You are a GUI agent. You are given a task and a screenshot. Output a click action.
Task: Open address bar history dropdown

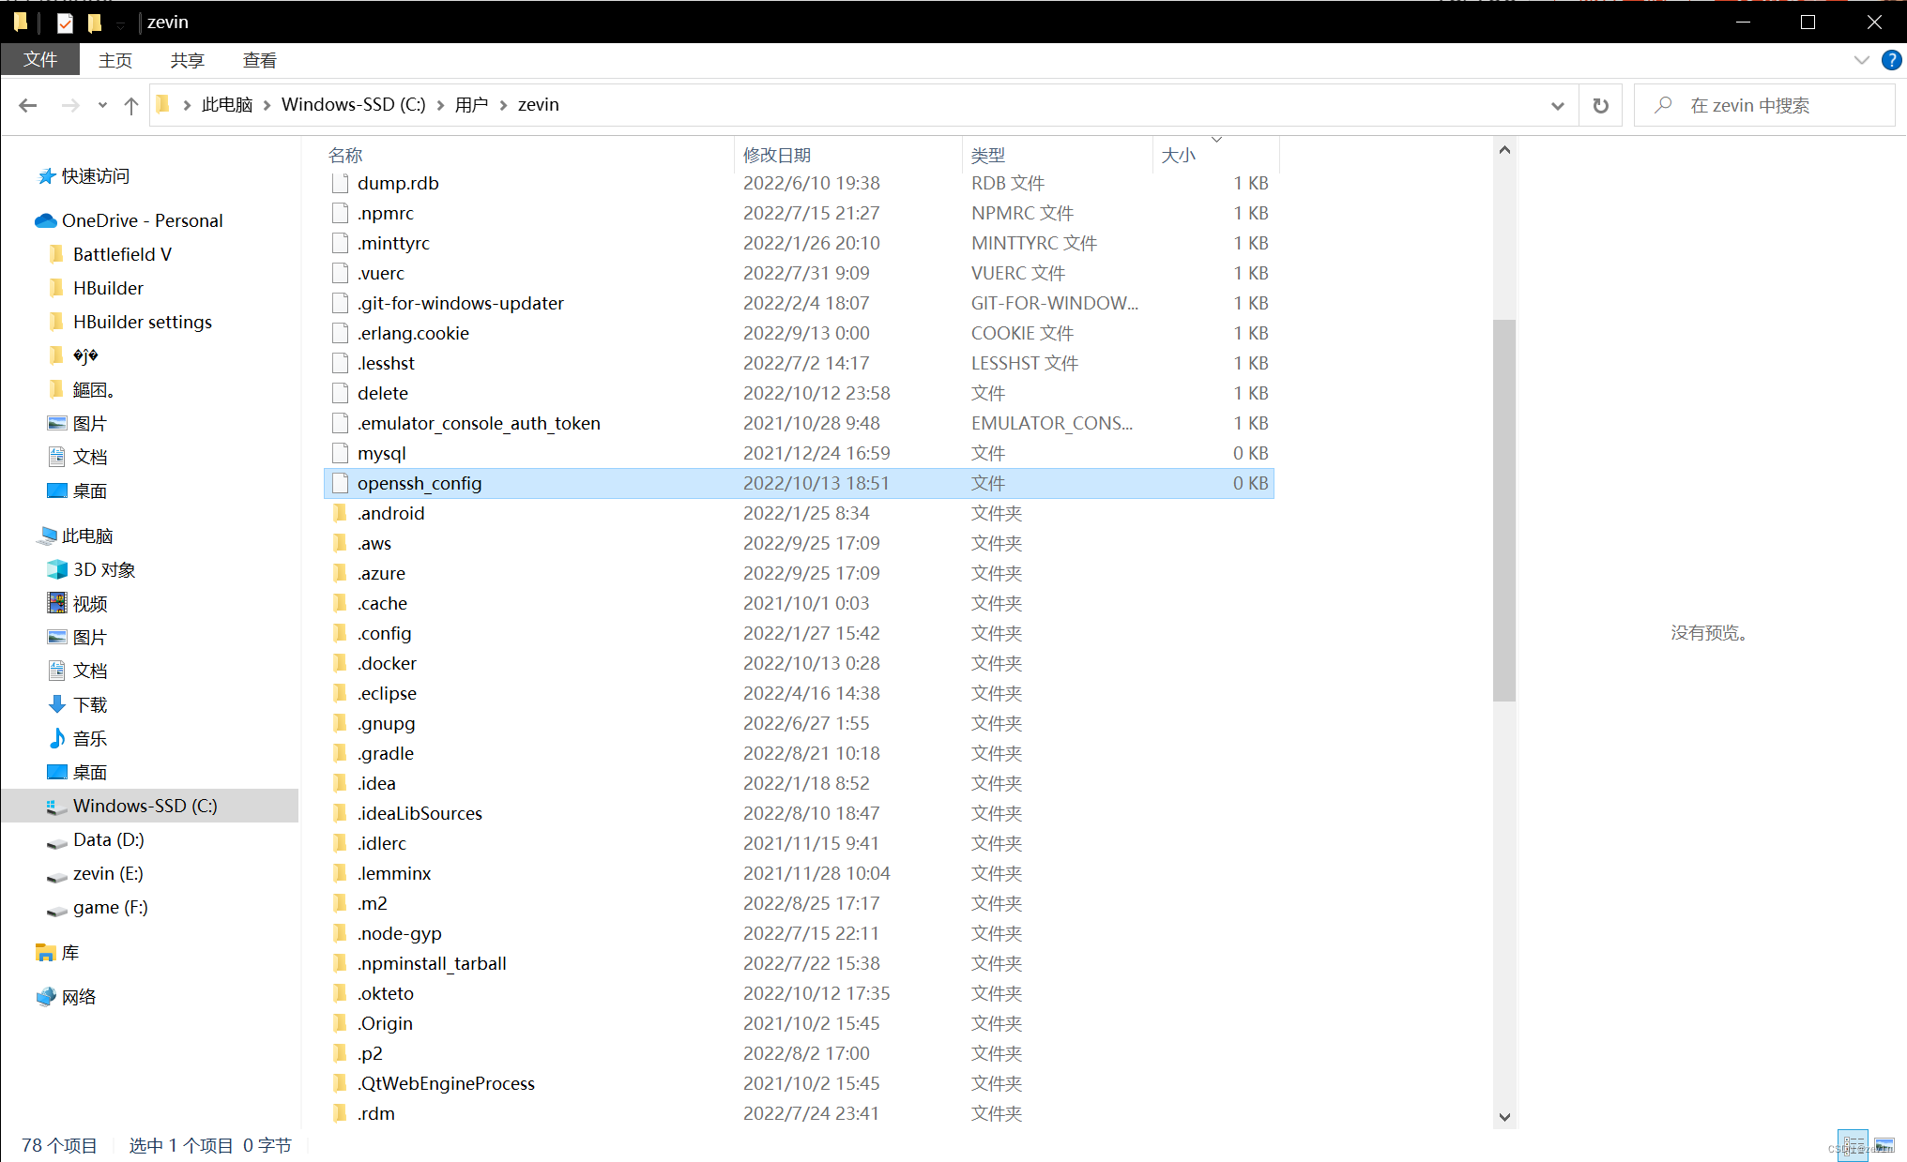(1558, 105)
